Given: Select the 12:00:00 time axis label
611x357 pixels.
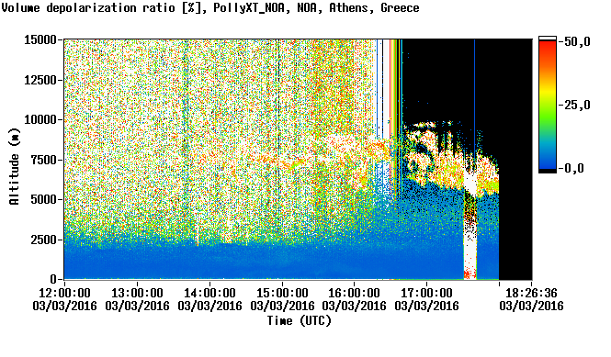Looking at the screenshot, I should click(x=64, y=293).
